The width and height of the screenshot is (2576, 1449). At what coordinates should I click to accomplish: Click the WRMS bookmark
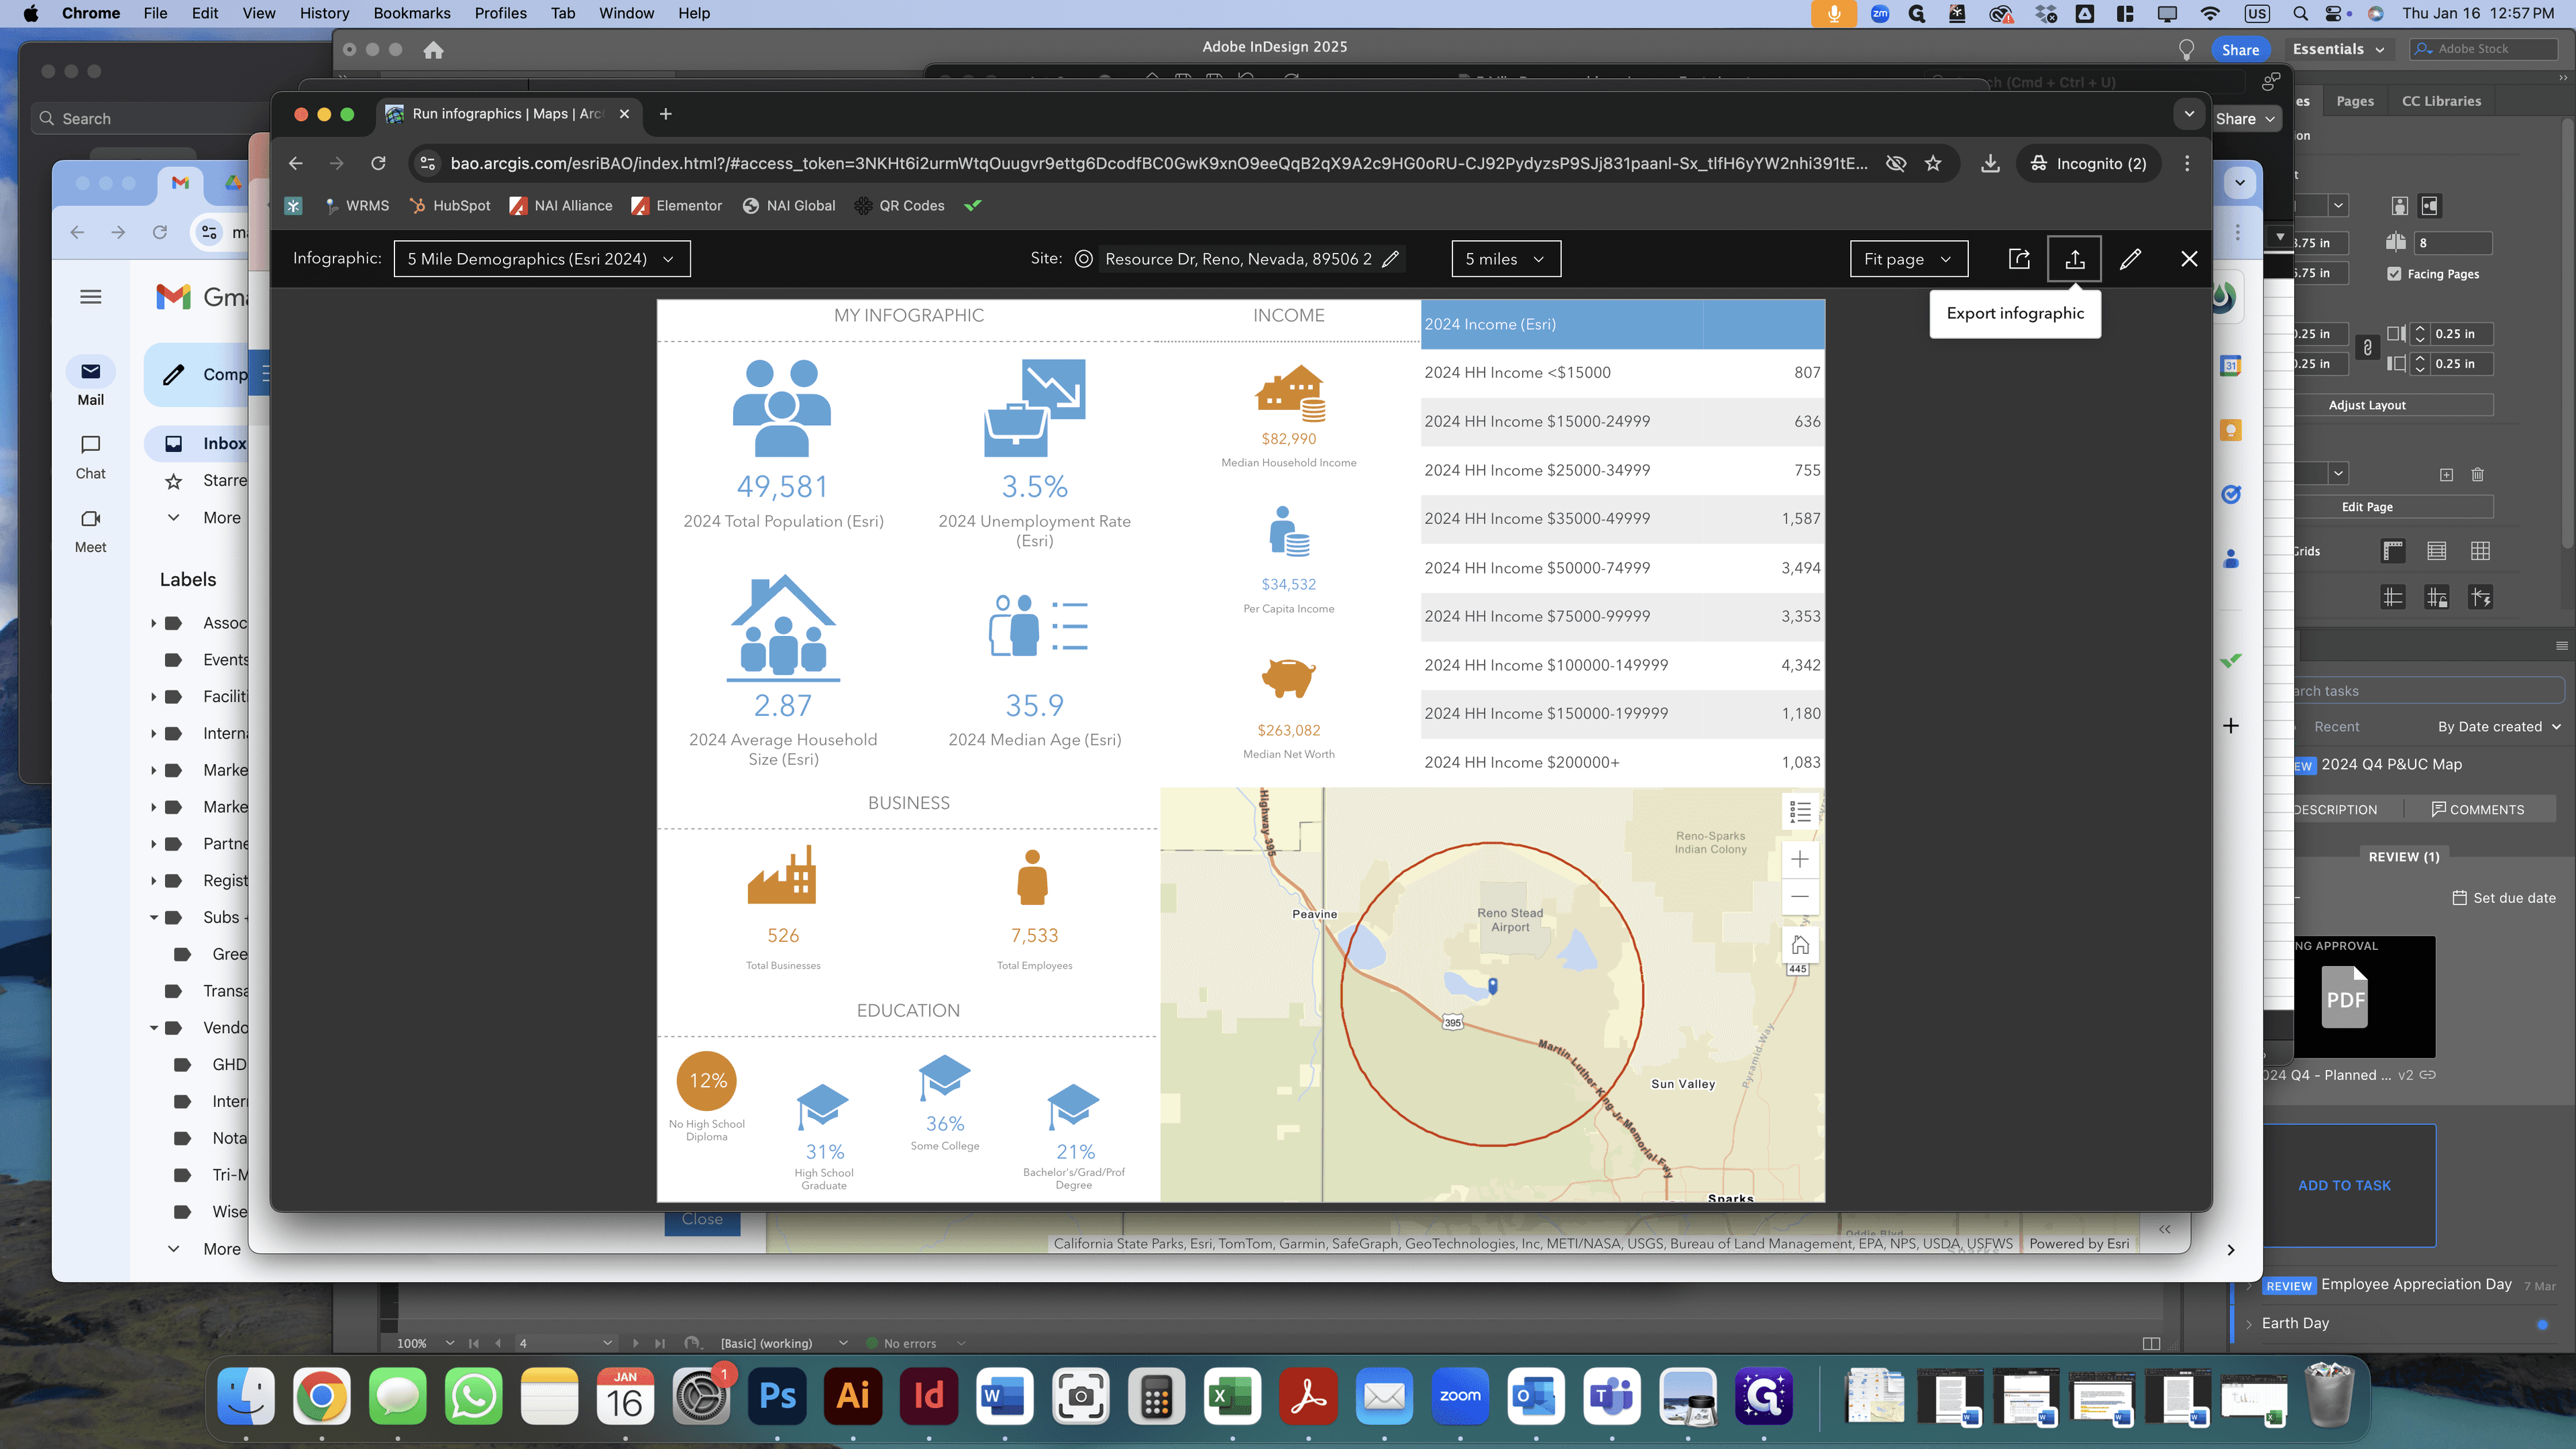coord(356,205)
